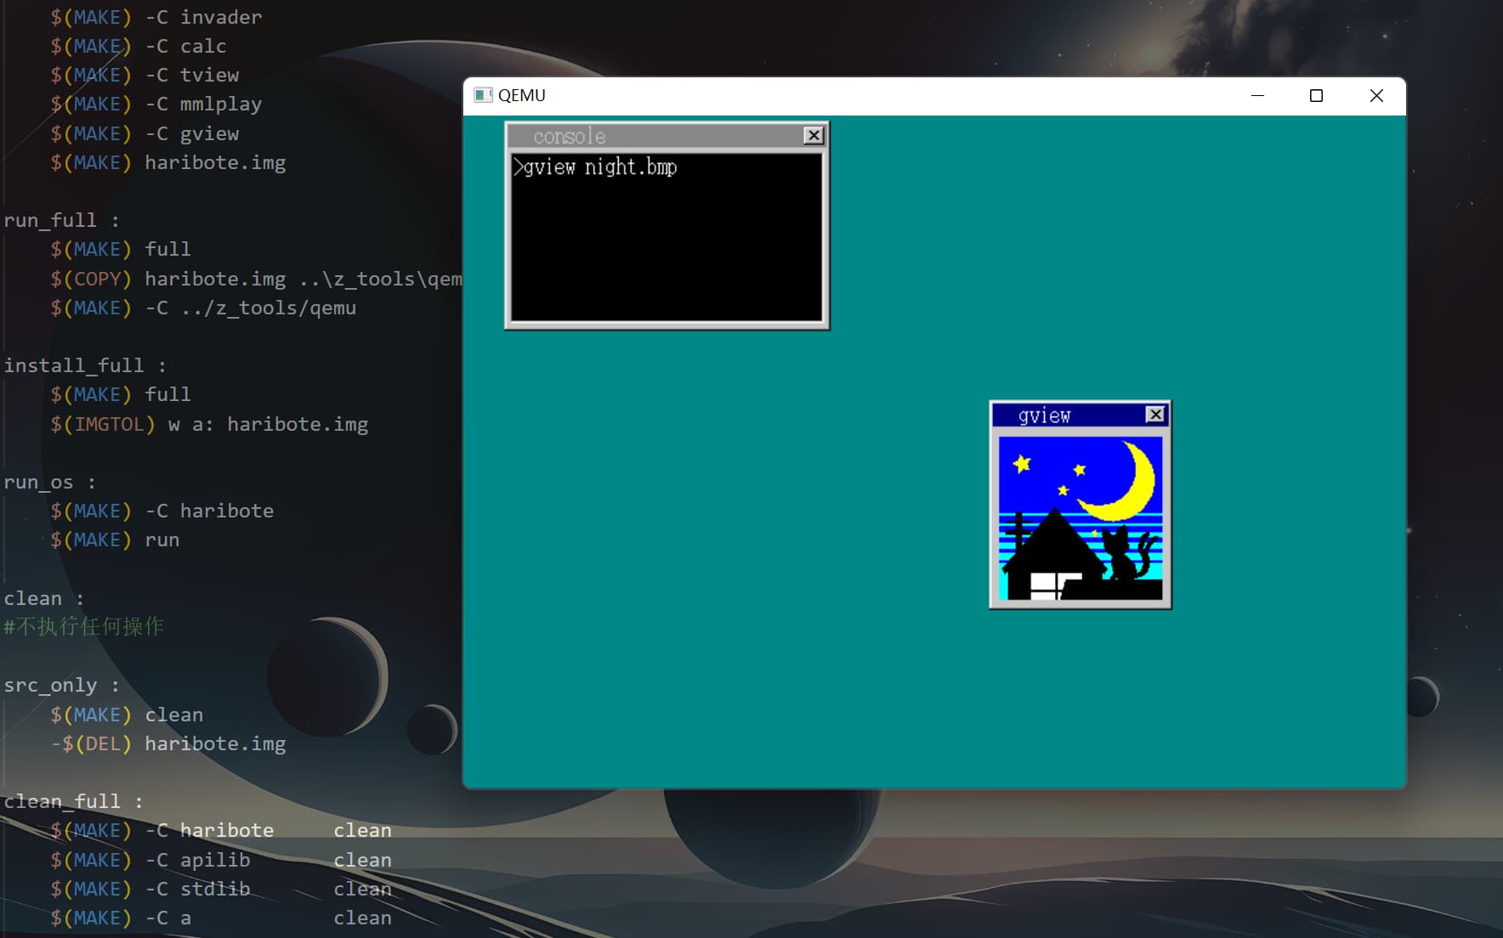Click the QEMU application icon in title bar
Image resolution: width=1503 pixels, height=938 pixels.
click(x=483, y=95)
